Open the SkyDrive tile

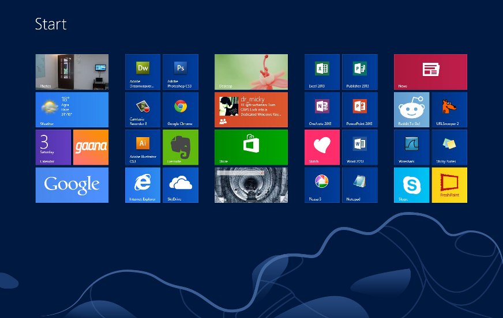pyautogui.click(x=181, y=185)
